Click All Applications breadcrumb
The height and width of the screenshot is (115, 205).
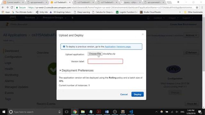(15, 35)
